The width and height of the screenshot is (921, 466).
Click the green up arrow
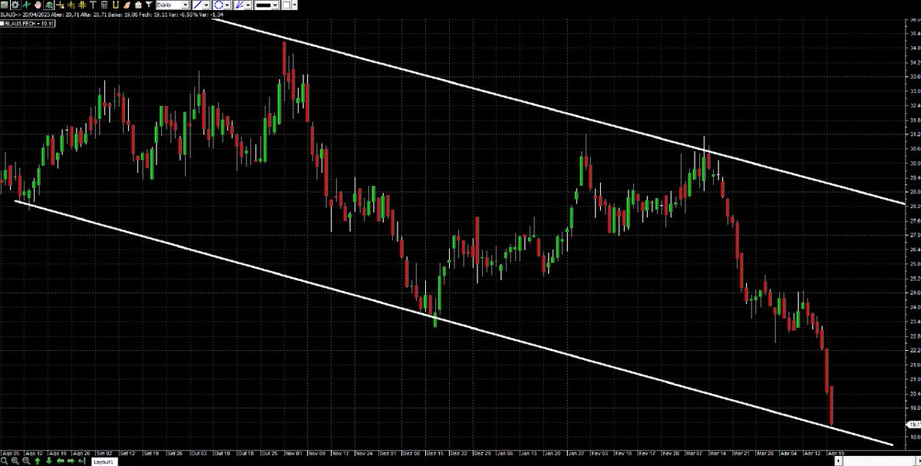38,462
